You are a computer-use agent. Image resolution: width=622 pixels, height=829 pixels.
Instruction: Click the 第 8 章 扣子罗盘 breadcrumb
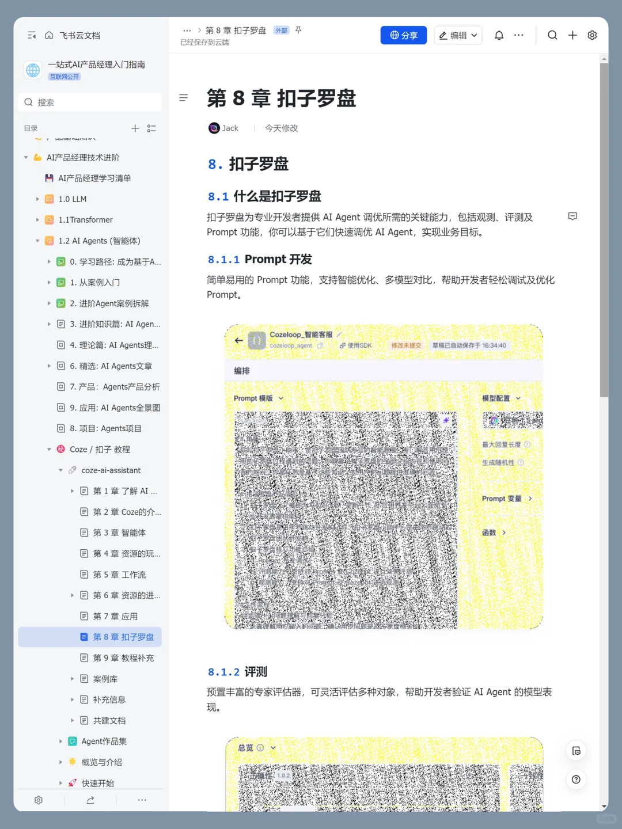[x=236, y=31]
